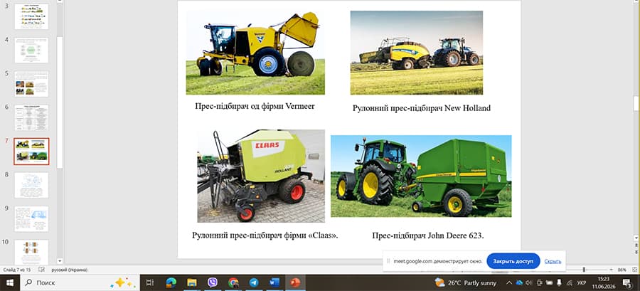Open Telegram from the taskbar
Viewport: 640px width, 291px height.
coord(254,282)
